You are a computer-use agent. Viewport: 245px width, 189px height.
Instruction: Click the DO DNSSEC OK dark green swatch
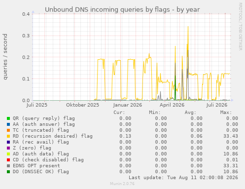(x=8, y=172)
